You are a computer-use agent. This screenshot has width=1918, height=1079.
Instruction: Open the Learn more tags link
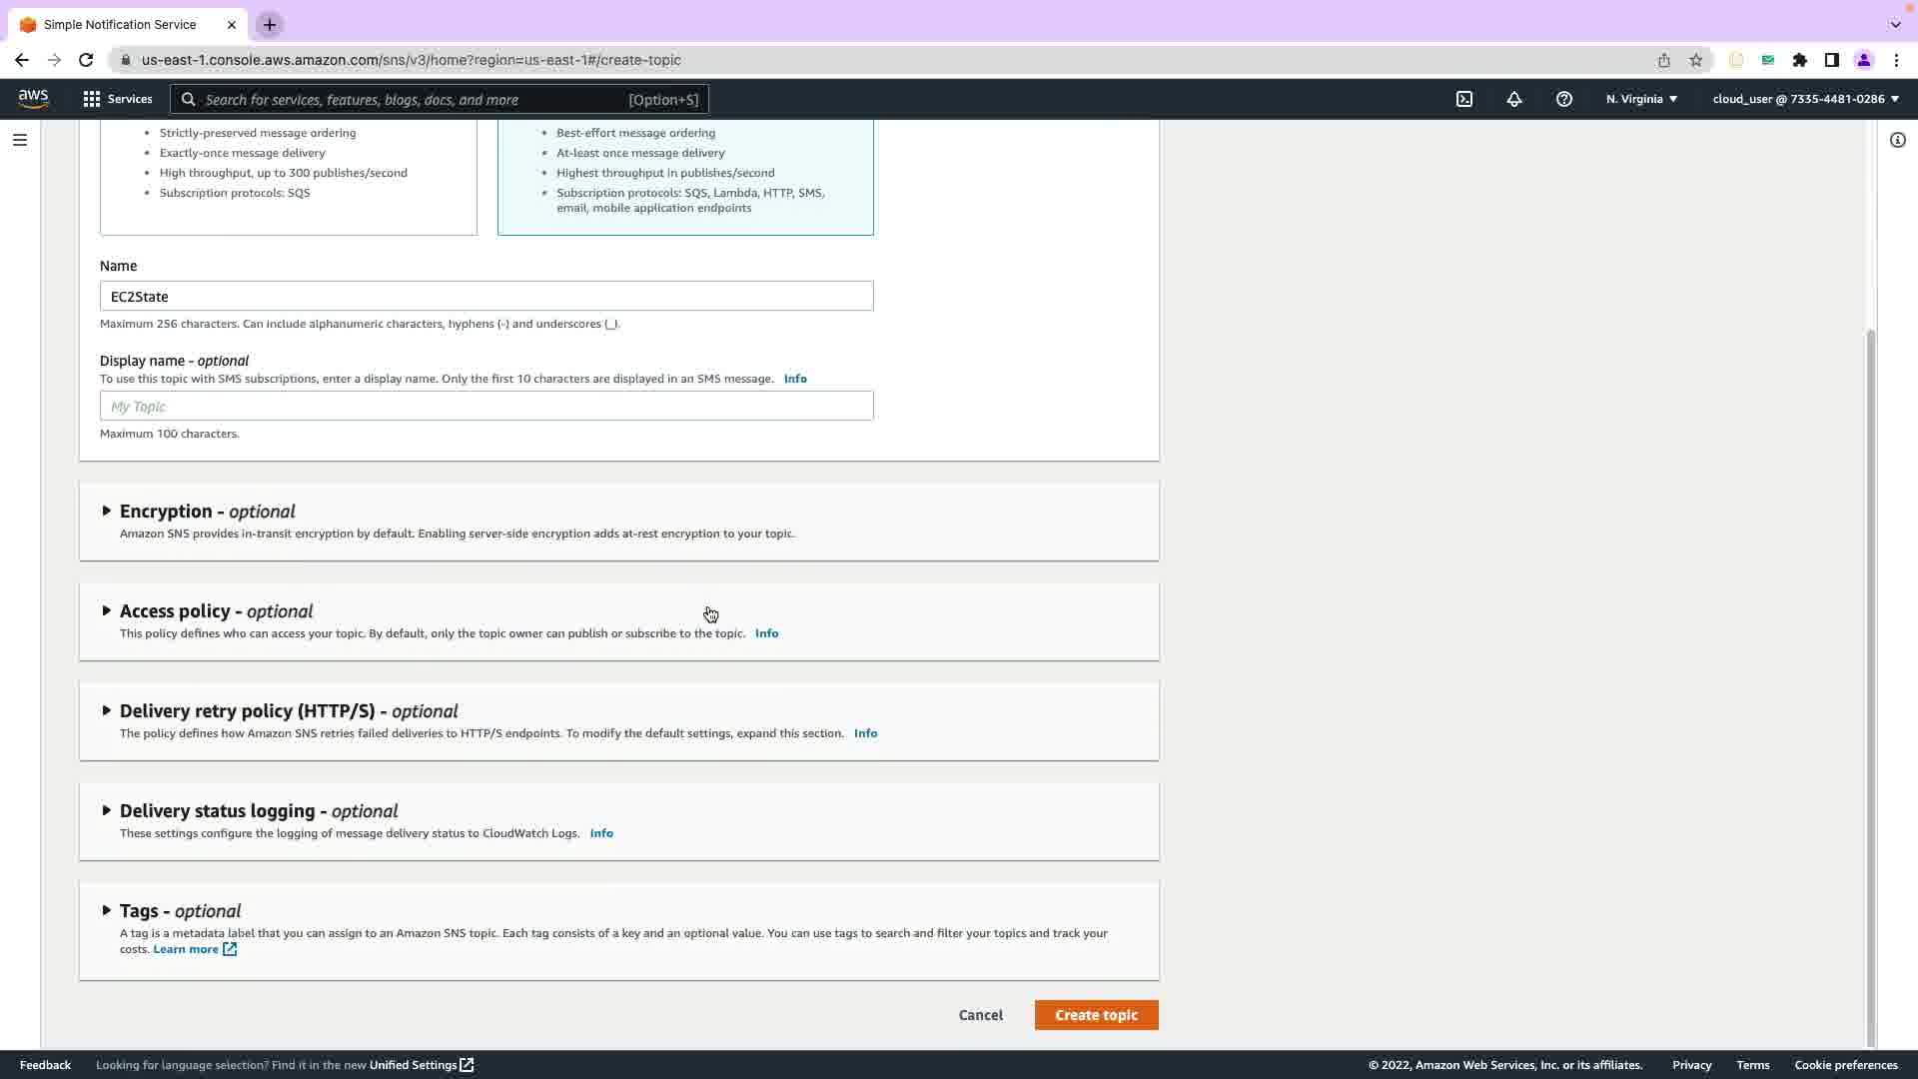186,949
